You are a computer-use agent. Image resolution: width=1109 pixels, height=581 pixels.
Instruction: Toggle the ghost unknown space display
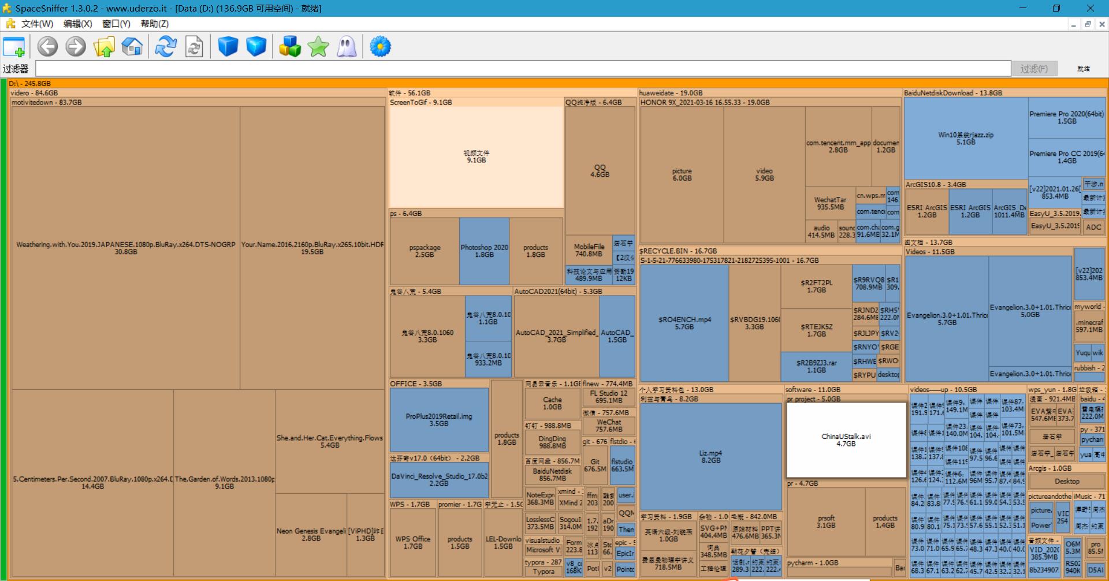click(347, 47)
